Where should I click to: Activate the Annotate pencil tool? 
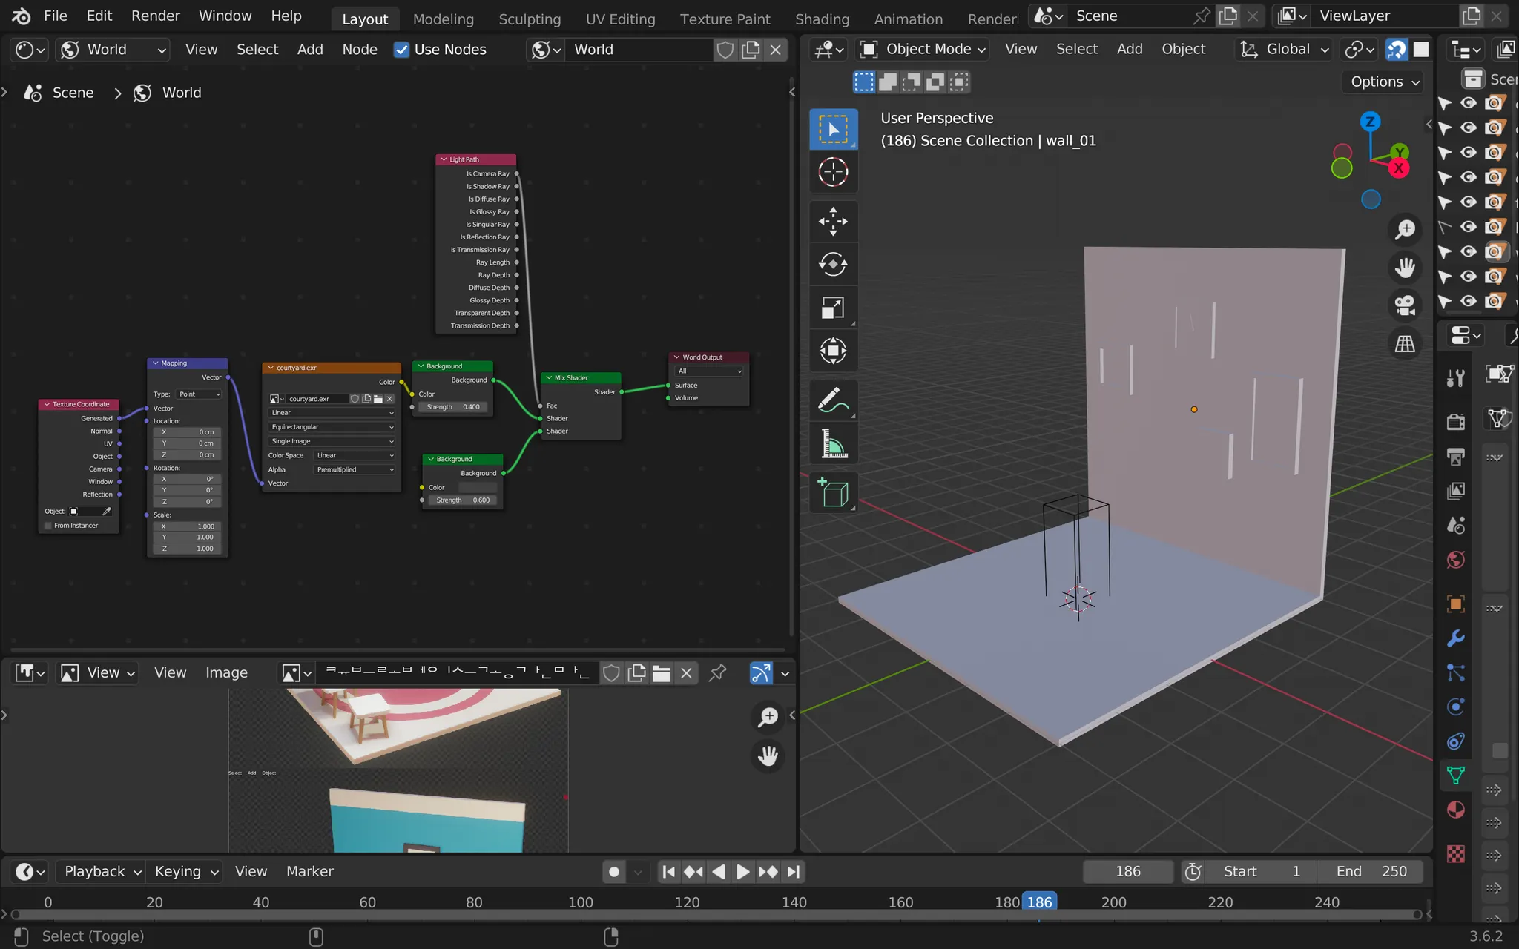[833, 400]
